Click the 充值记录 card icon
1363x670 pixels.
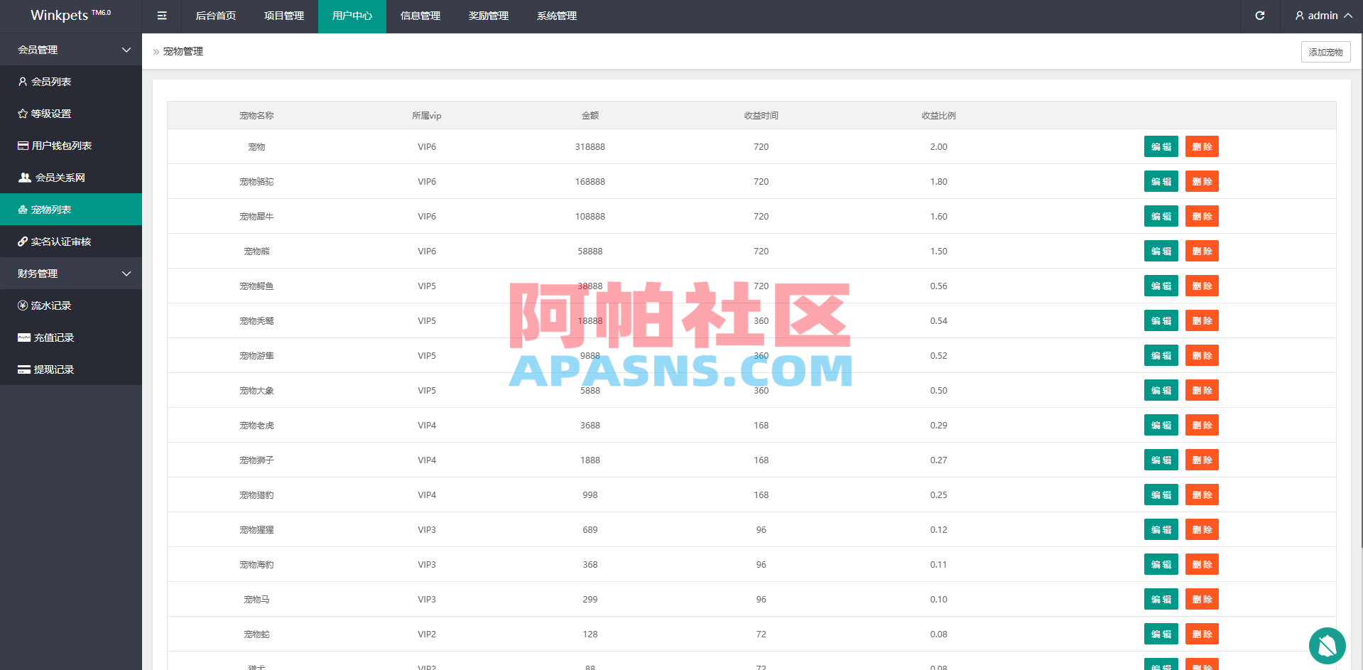pyautogui.click(x=23, y=337)
